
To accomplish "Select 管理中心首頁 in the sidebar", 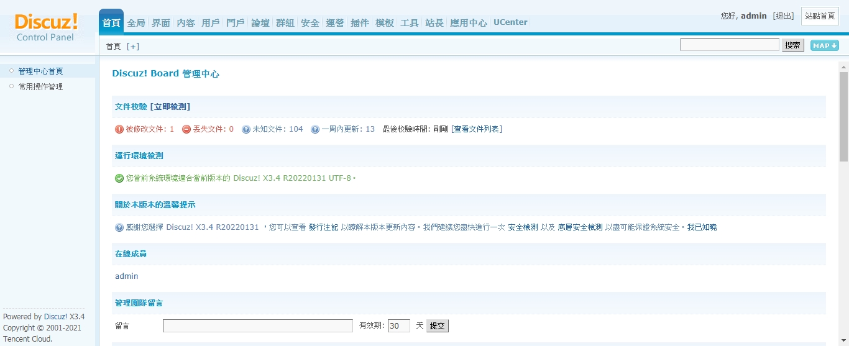I will coord(40,71).
